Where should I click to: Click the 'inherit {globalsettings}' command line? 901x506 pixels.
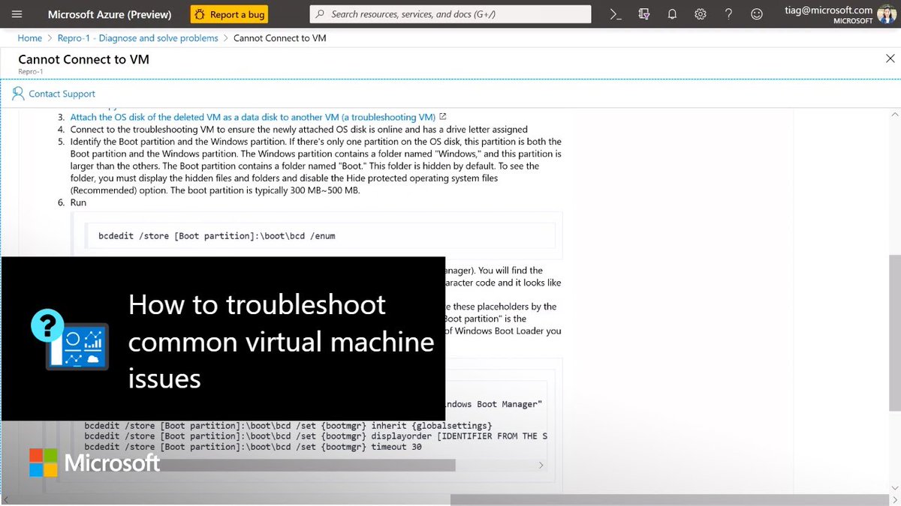[x=288, y=426]
